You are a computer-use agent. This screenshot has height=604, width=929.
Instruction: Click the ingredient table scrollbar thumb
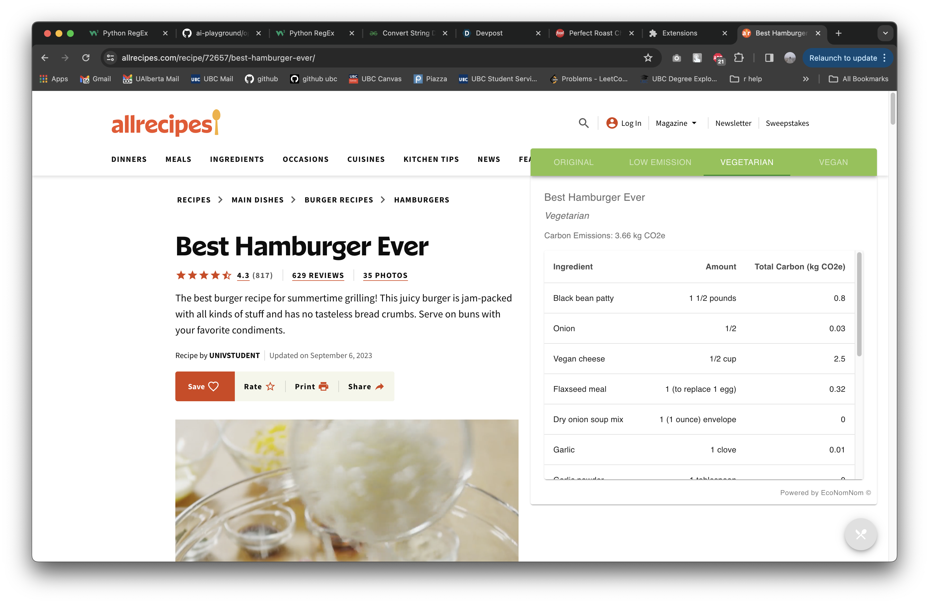point(859,304)
